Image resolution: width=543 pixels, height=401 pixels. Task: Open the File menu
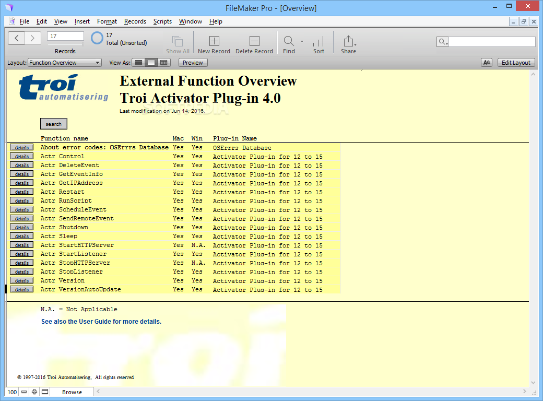25,21
